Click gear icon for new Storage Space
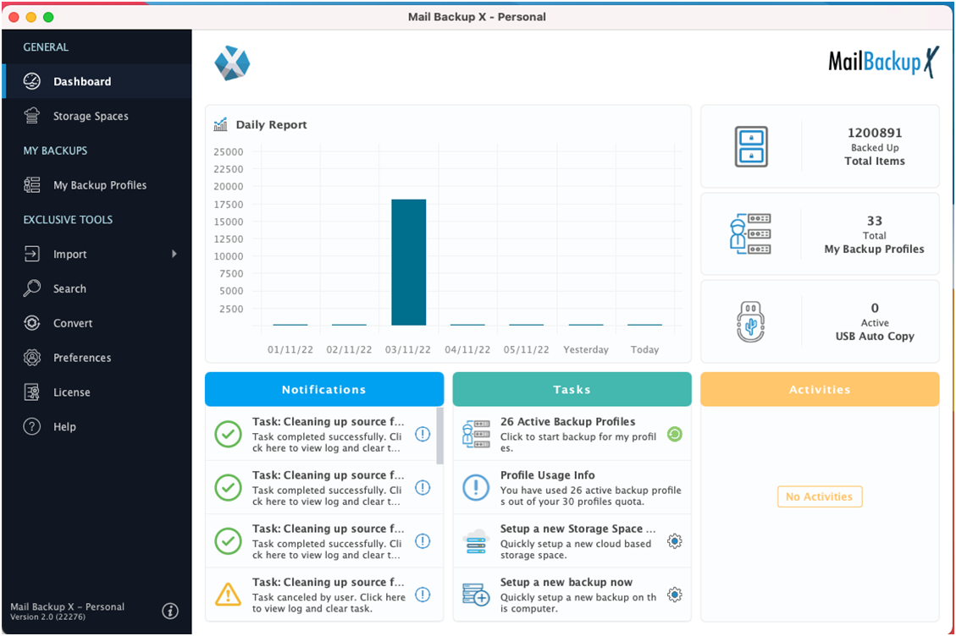Screen dimensions: 956x636 pyautogui.click(x=674, y=541)
